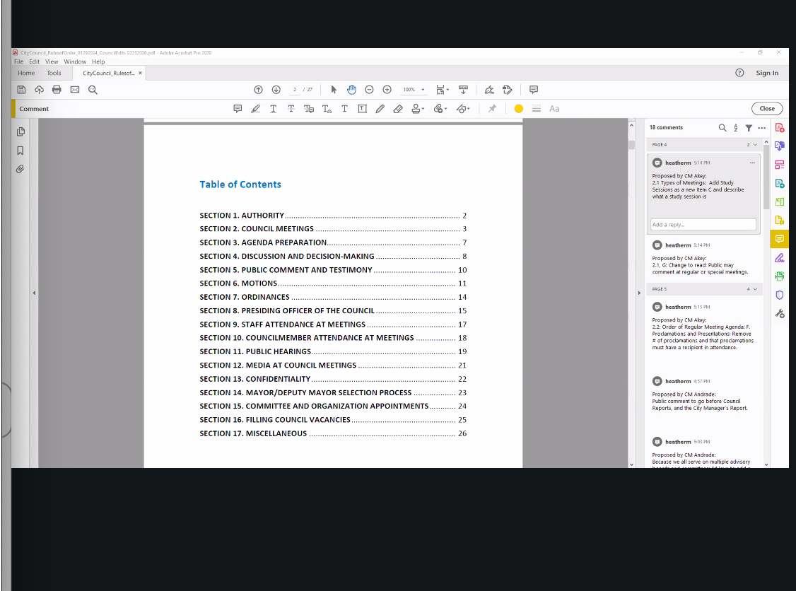796x591 pixels.
Task: Toggle keep tool selected pin
Action: 492,109
